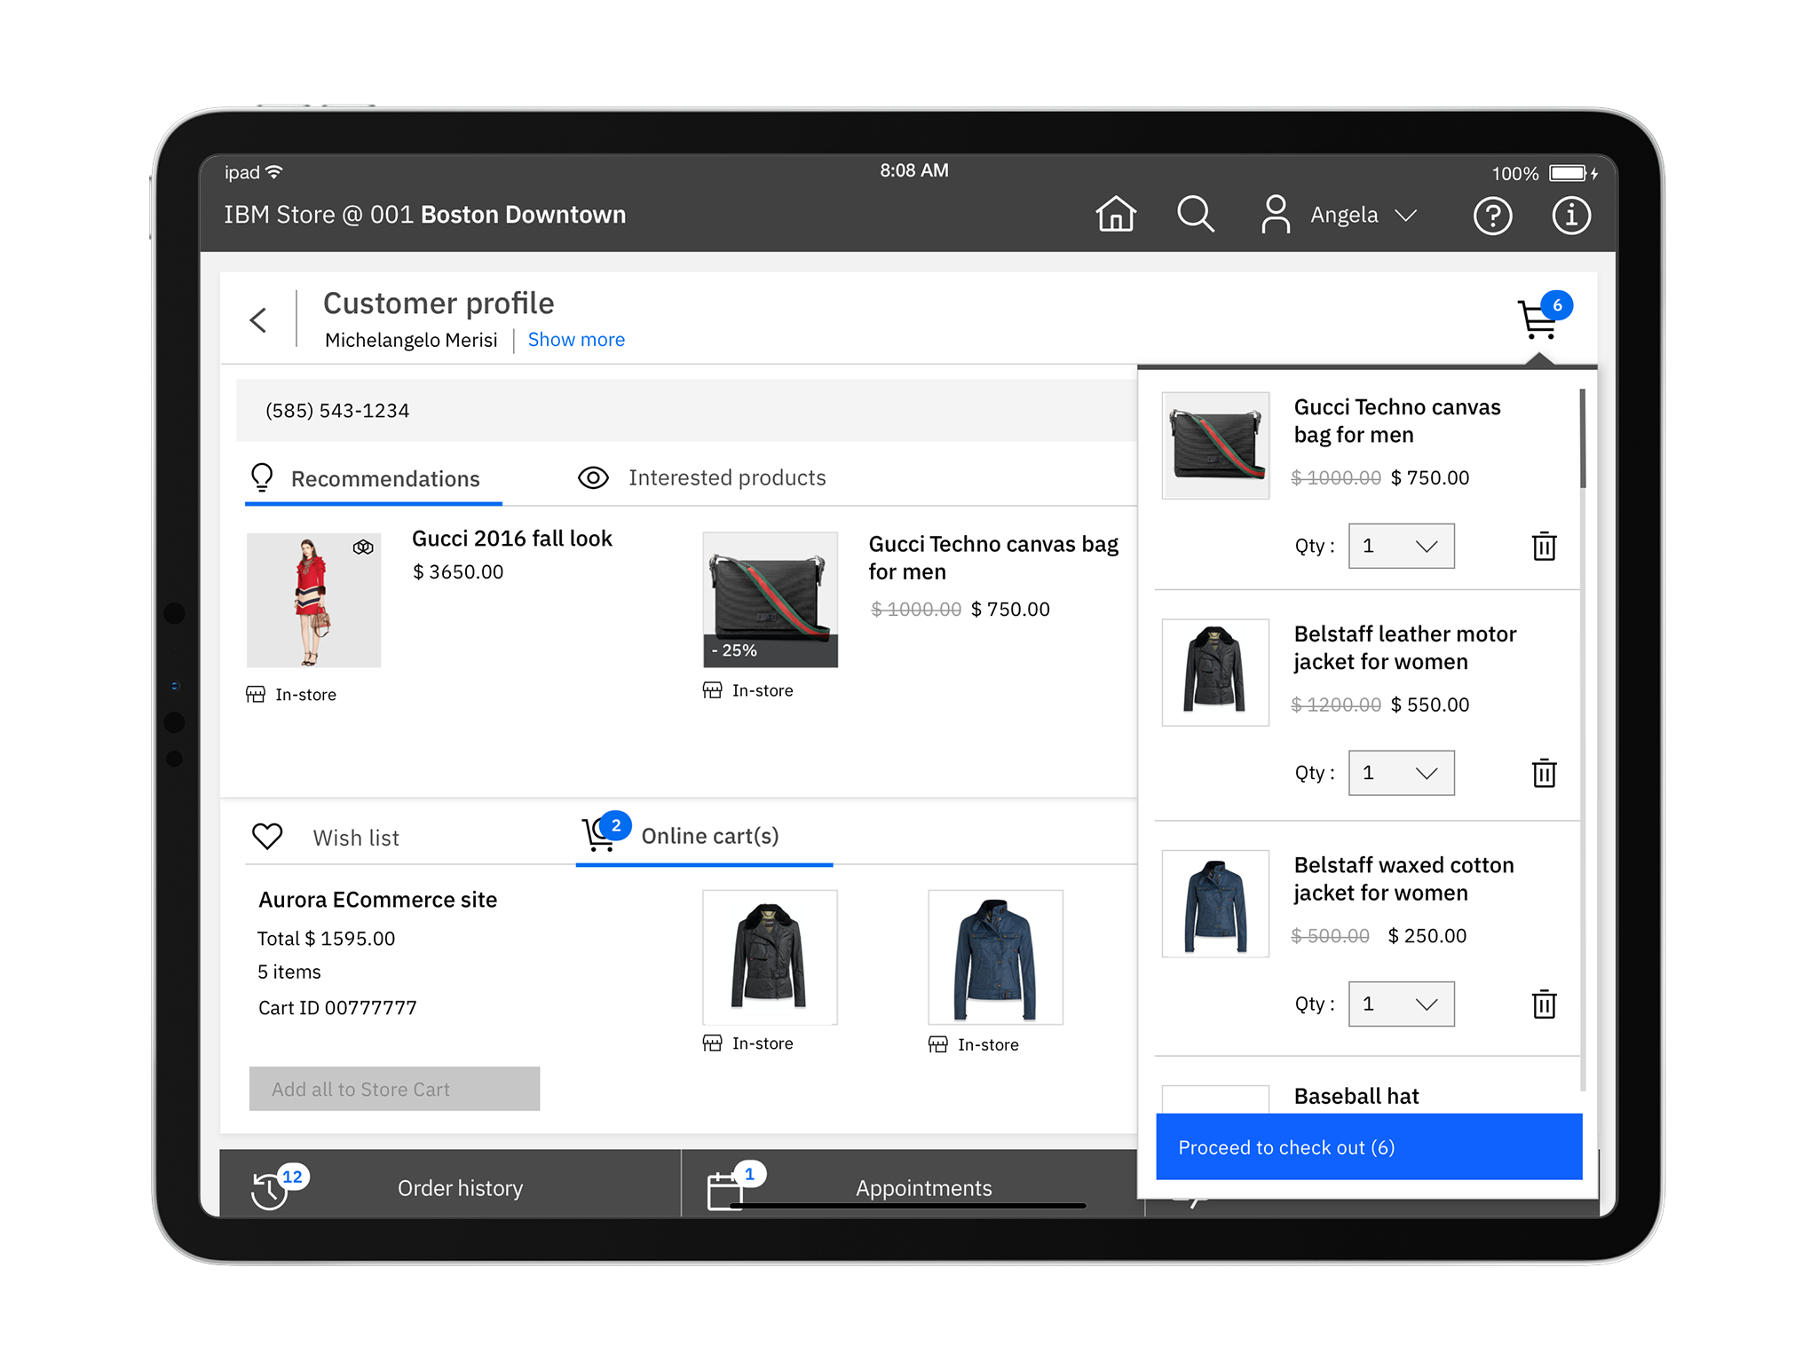Switch to Interested products tab
This screenshot has height=1370, width=1818.
tap(701, 478)
